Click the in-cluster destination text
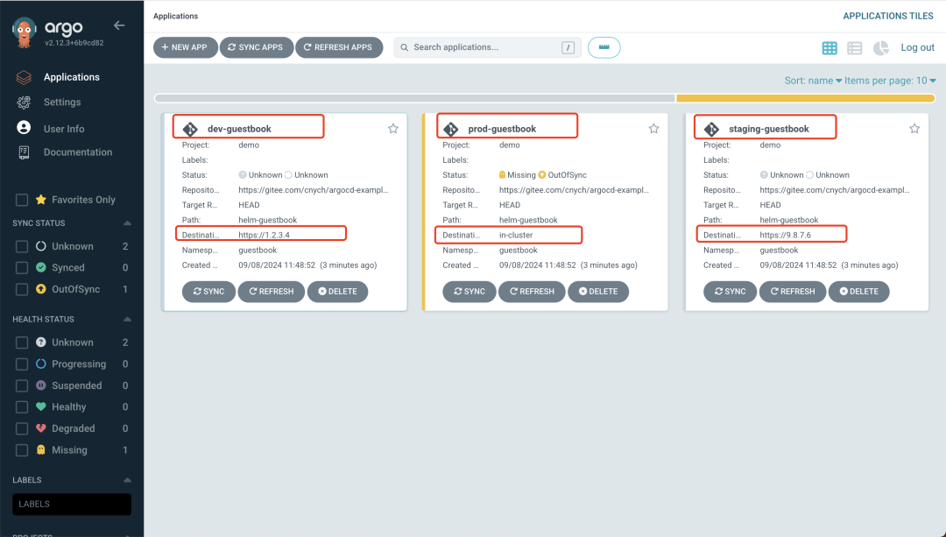The height and width of the screenshot is (537, 946). 516,236
